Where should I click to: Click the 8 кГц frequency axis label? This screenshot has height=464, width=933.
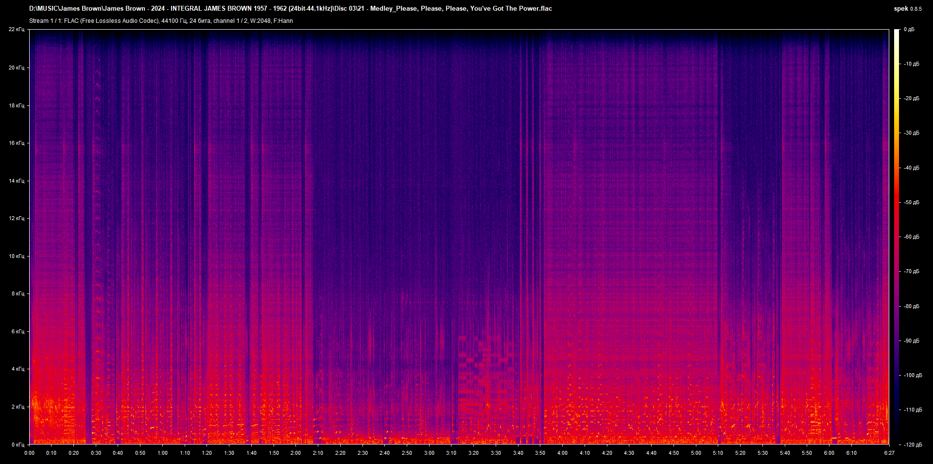(18, 293)
